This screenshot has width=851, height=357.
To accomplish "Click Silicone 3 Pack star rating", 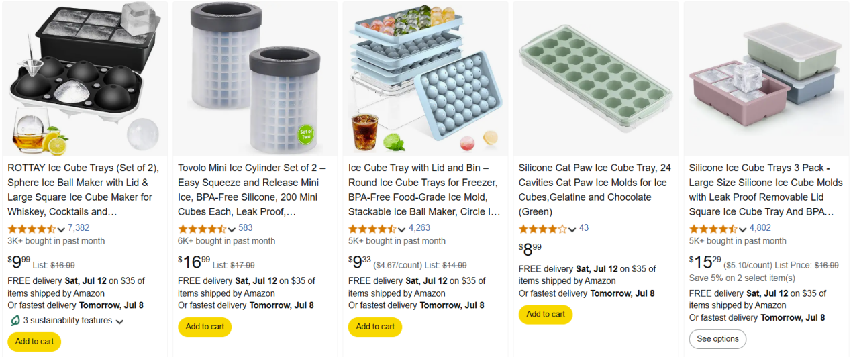I will pyautogui.click(x=713, y=229).
